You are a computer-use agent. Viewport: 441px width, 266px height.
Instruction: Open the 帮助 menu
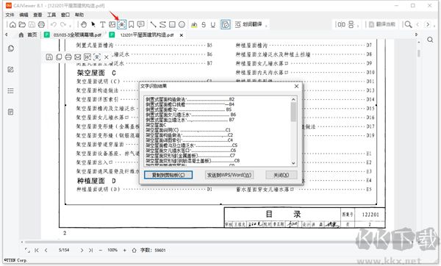79,15
